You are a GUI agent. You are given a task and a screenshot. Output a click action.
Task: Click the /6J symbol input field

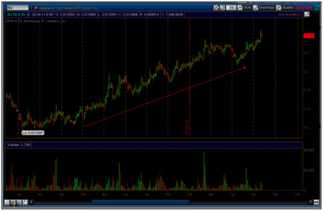(x=17, y=8)
